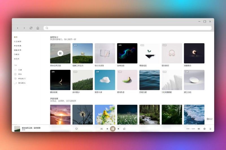Pause the 奇妙自然之旅 card overlay button
This screenshot has height=150, width=226.
coord(60,53)
